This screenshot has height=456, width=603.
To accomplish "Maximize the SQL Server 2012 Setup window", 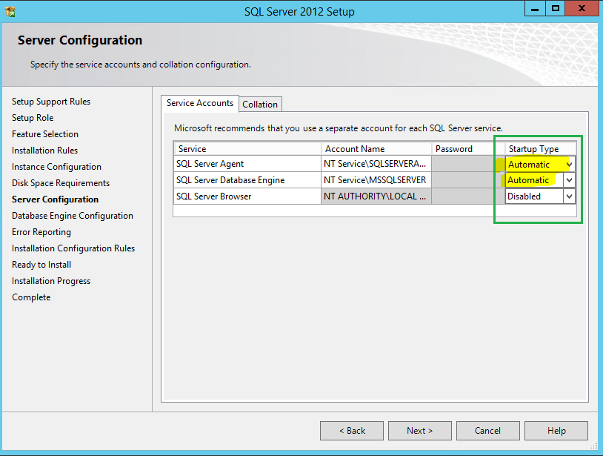I will 556,8.
